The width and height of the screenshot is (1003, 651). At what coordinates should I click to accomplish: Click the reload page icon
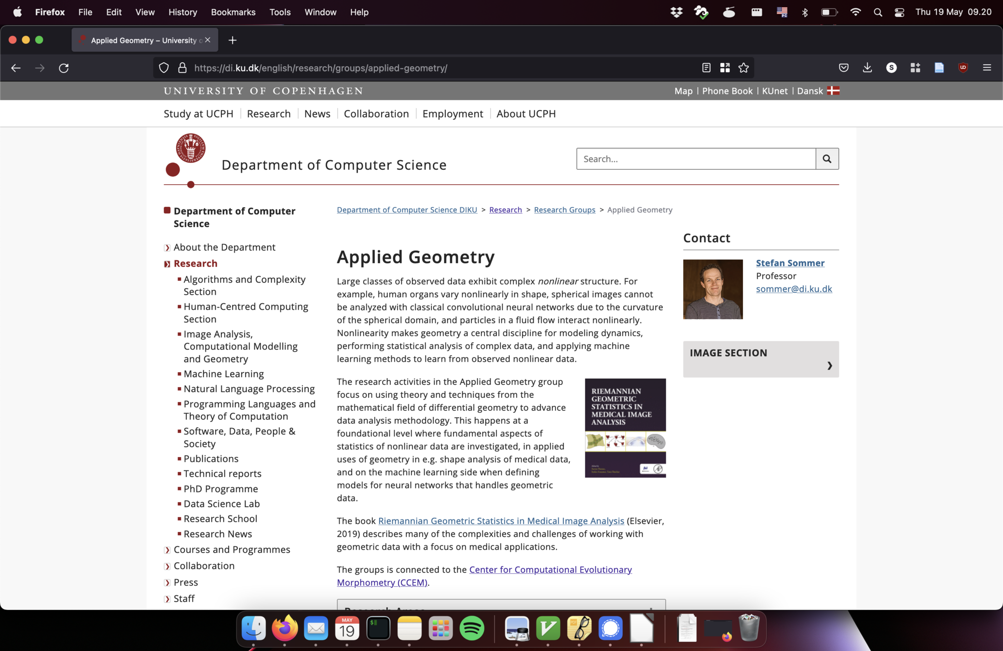coord(64,68)
